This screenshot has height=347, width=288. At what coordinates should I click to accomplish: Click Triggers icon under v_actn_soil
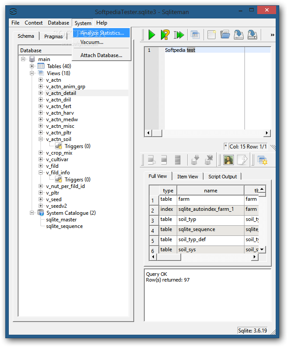pos(58,146)
